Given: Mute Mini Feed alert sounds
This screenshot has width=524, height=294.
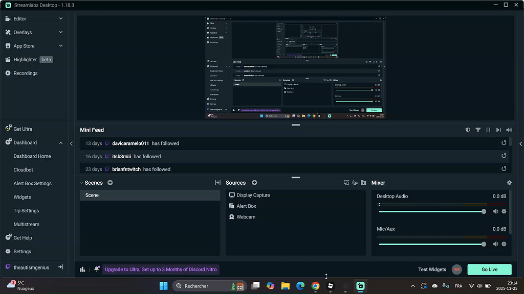Looking at the screenshot, I should click(x=509, y=130).
